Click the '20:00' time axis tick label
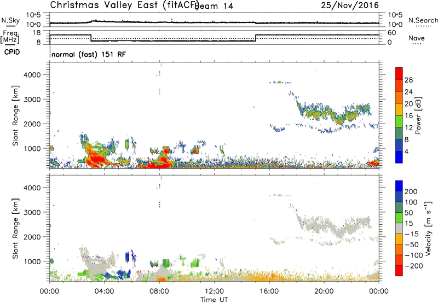This screenshot has height=303, width=438. click(x=324, y=292)
